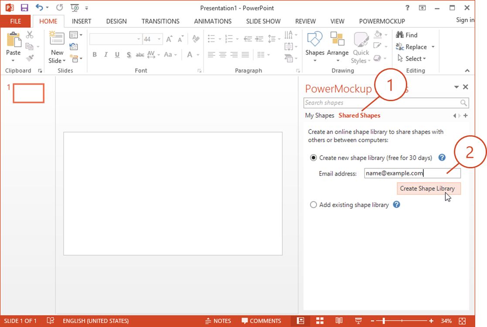Increase font size with the large A icon
This screenshot has width=487, height=327.
[x=169, y=39]
